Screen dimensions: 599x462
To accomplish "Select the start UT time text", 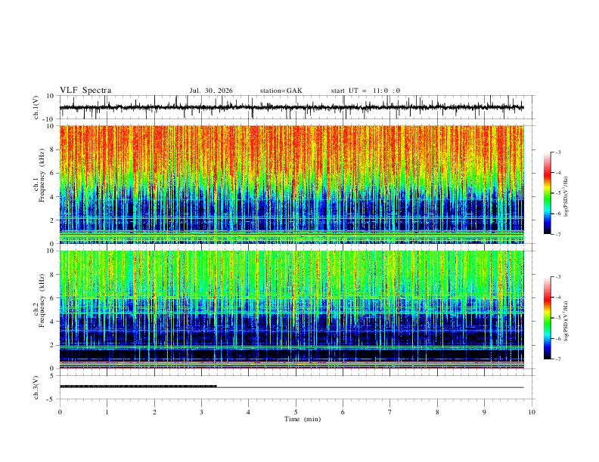I will point(365,91).
